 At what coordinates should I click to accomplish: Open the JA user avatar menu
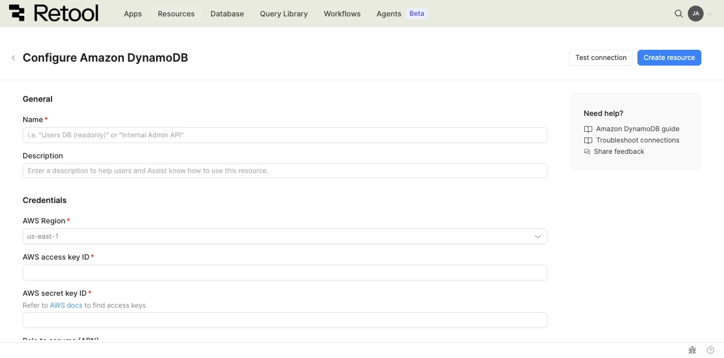pyautogui.click(x=696, y=14)
